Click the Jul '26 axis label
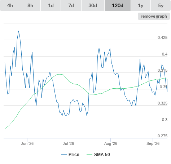 point(68,143)
